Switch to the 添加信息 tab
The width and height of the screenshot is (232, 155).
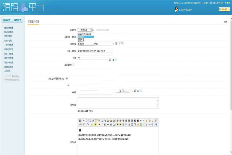(x=18, y=20)
